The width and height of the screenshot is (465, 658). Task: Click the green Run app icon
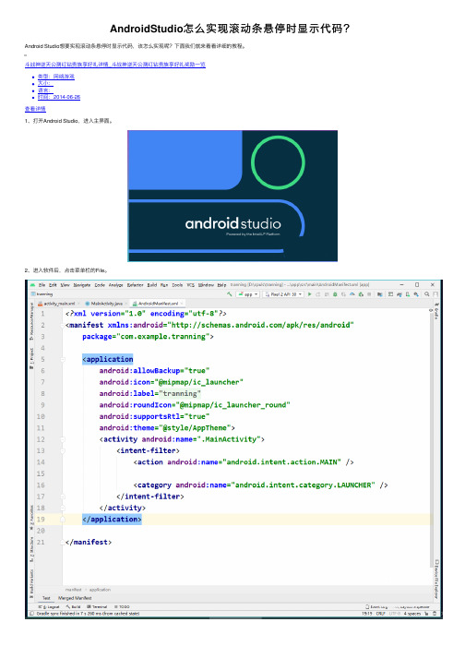pos(310,294)
